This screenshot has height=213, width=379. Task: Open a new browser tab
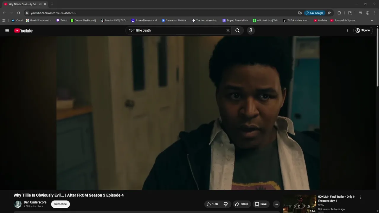pyautogui.click(x=52, y=4)
